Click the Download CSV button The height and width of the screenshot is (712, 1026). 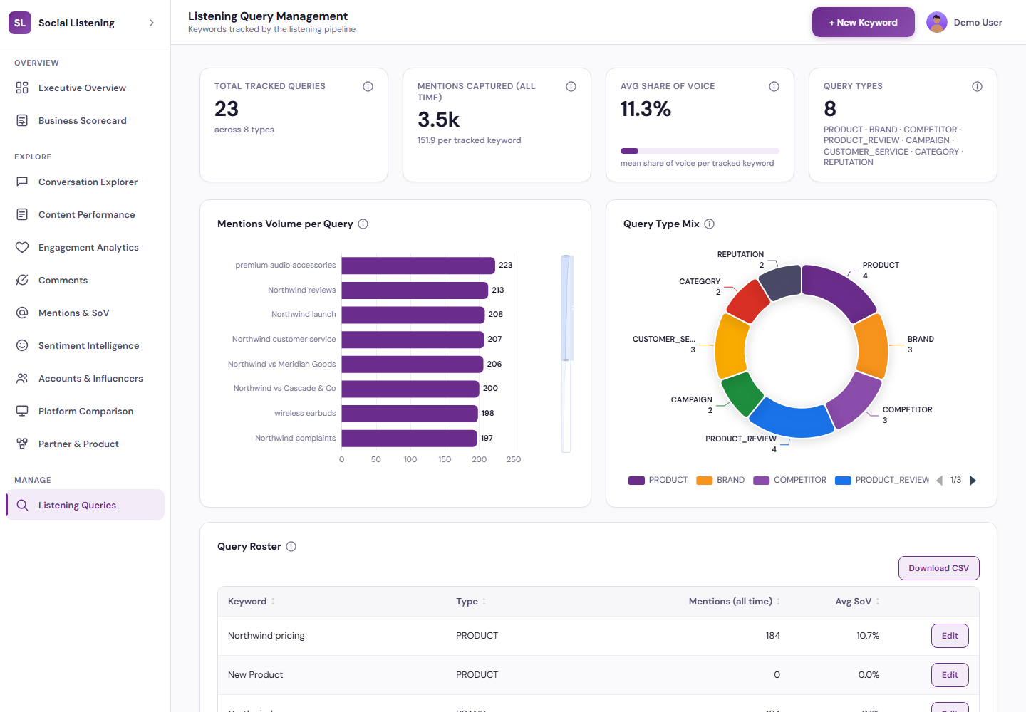(938, 568)
